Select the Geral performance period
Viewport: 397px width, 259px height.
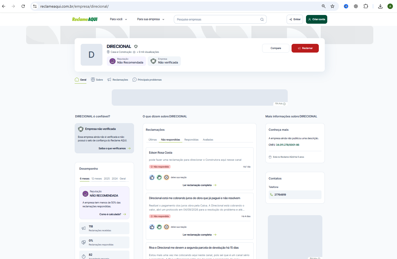123,179
